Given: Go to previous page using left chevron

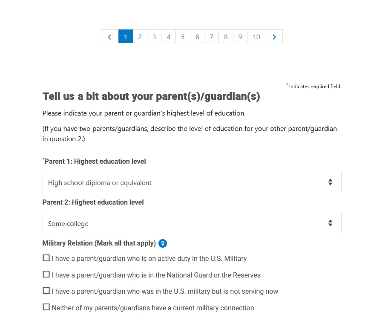Looking at the screenshot, I should pyautogui.click(x=109, y=37).
